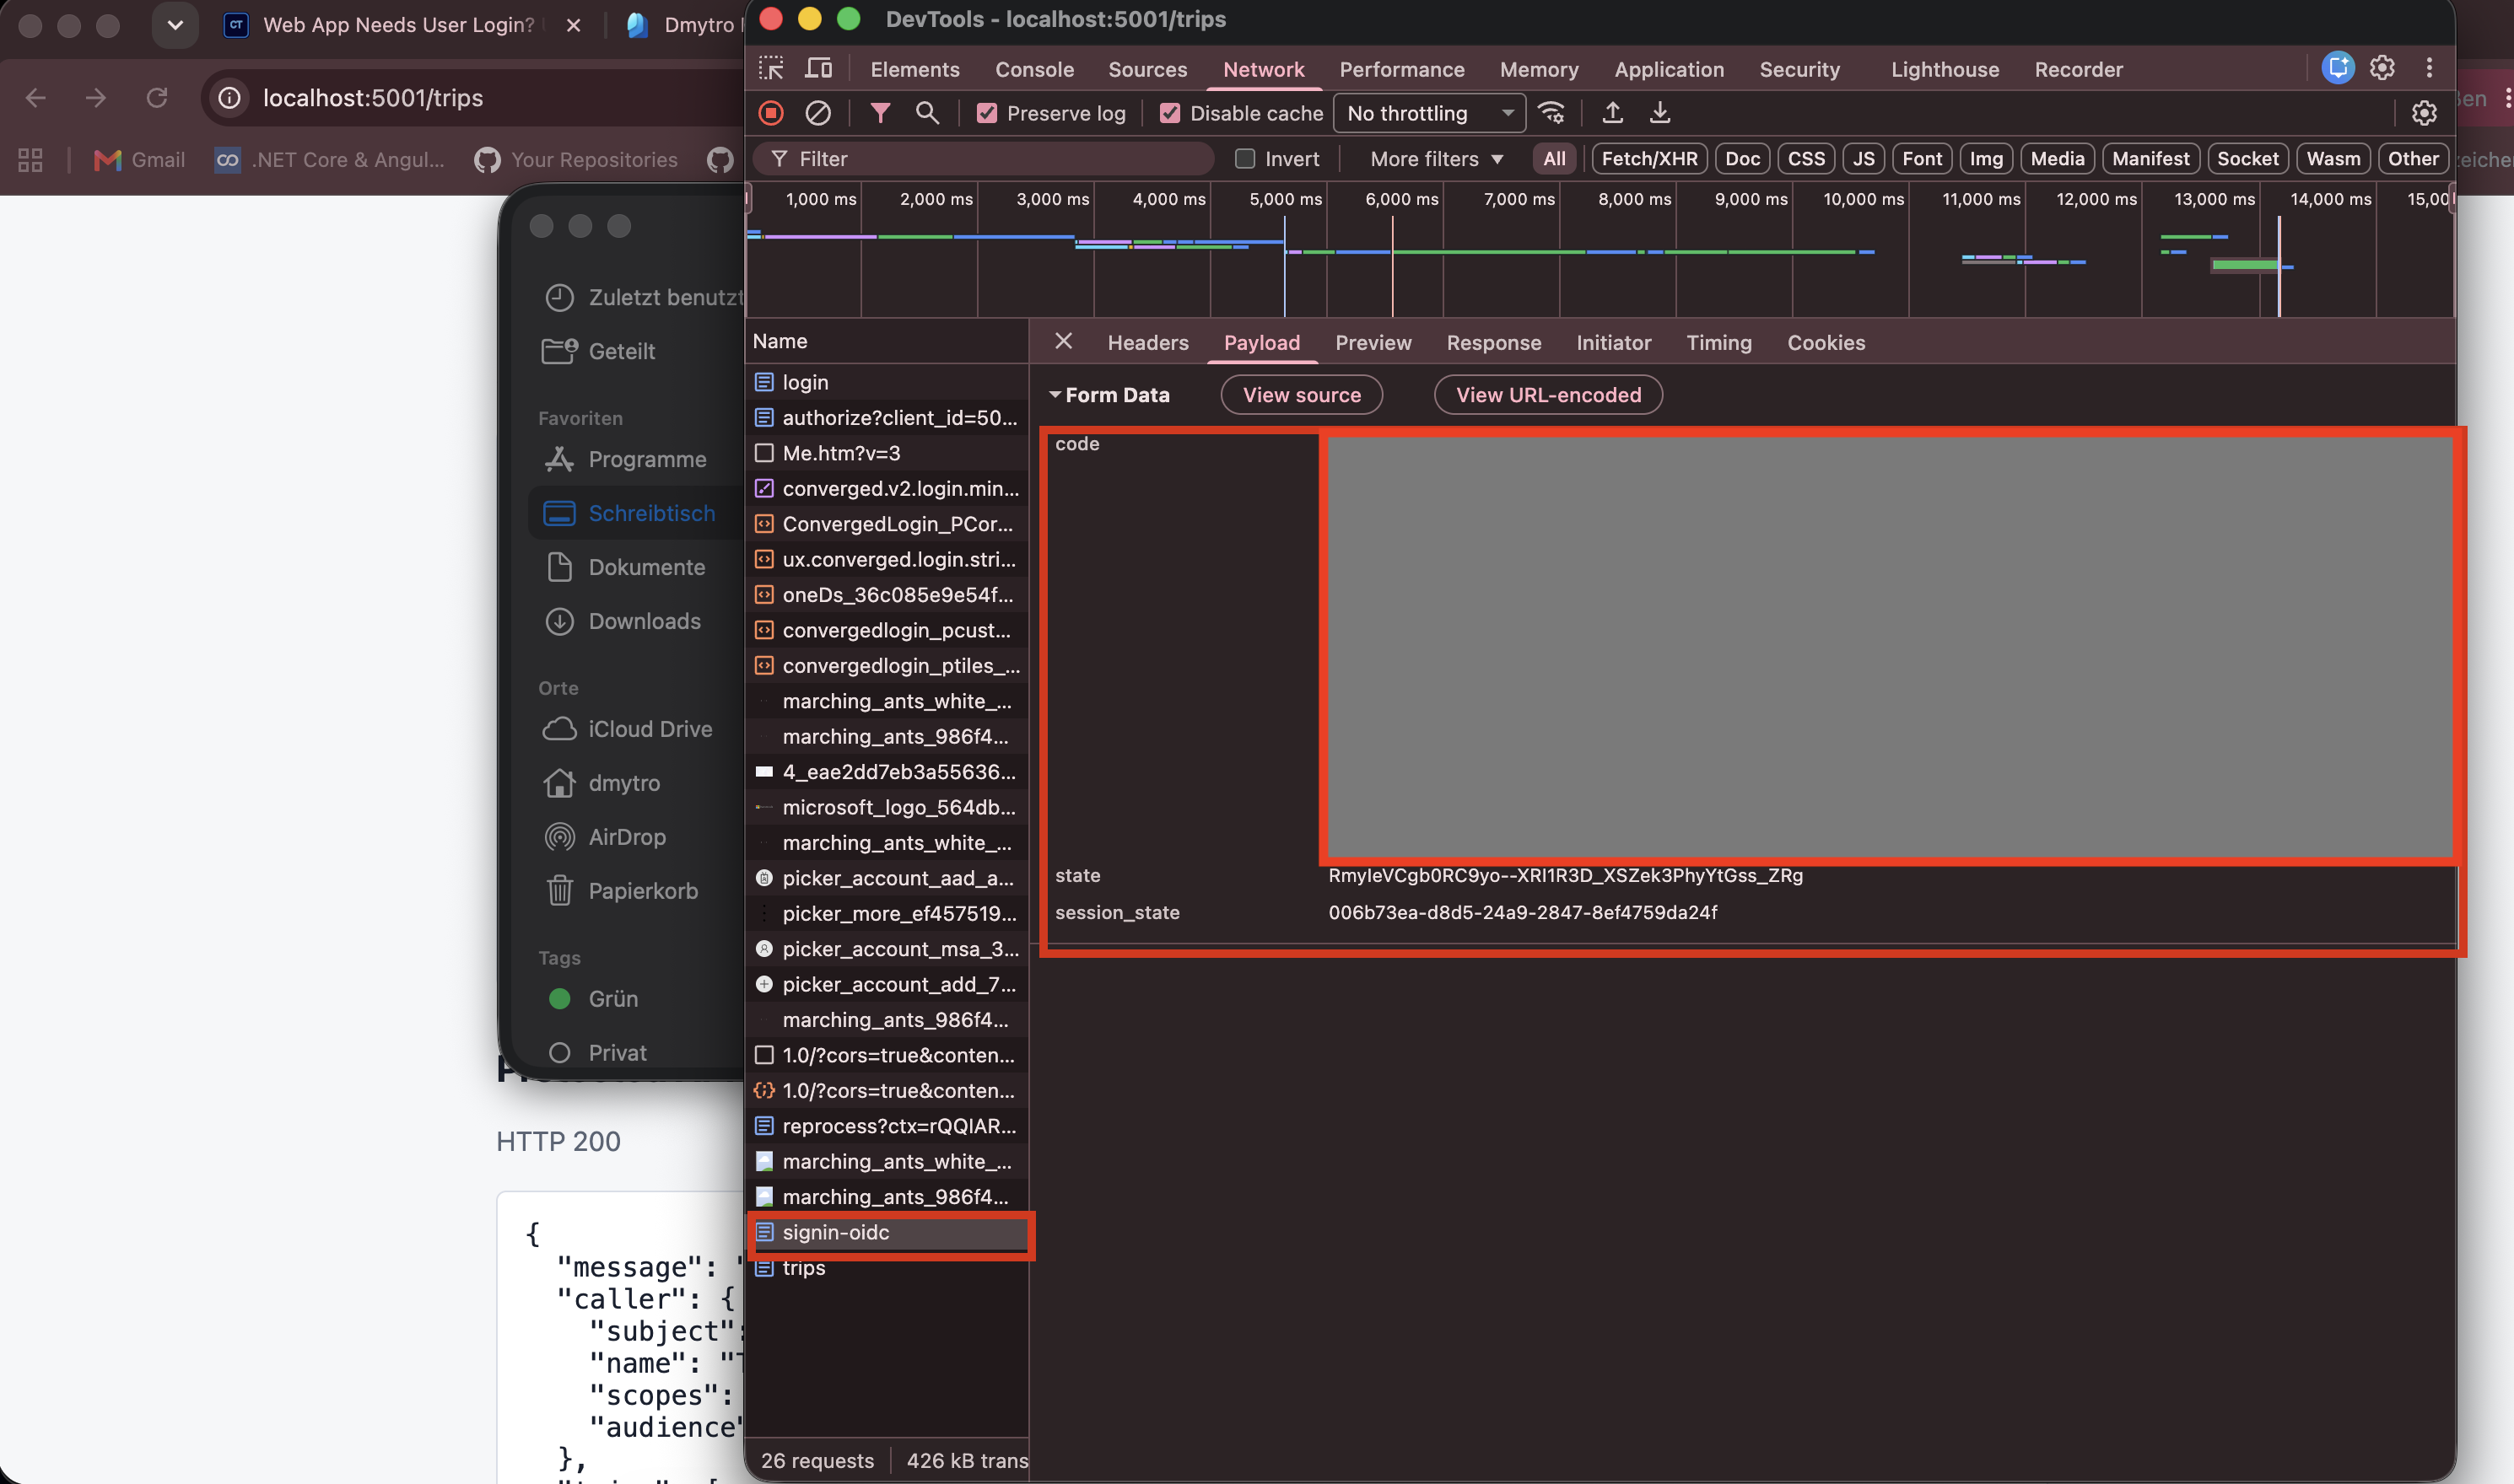Stop recording network log
Viewport: 2514px width, 1484px height.
770,113
